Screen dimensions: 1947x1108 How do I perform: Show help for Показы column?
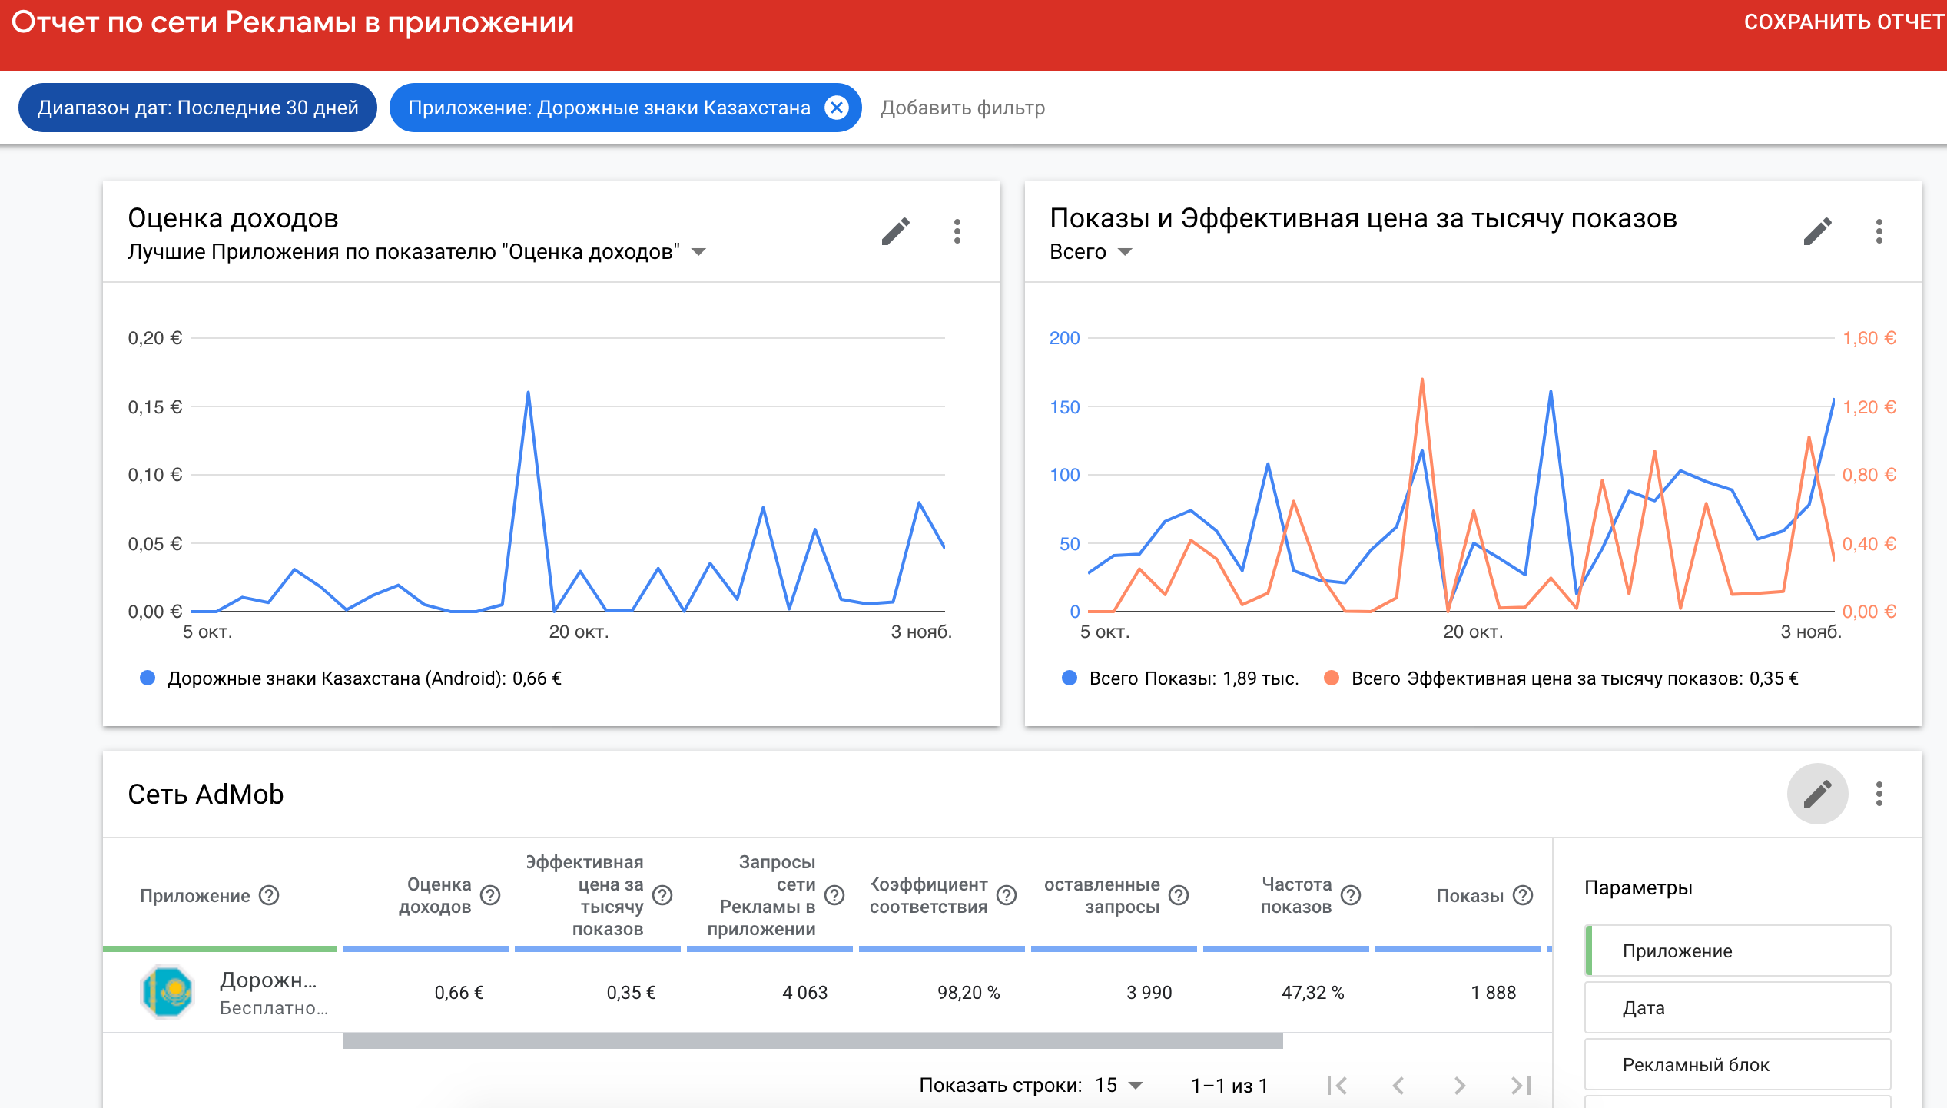[x=1523, y=895]
